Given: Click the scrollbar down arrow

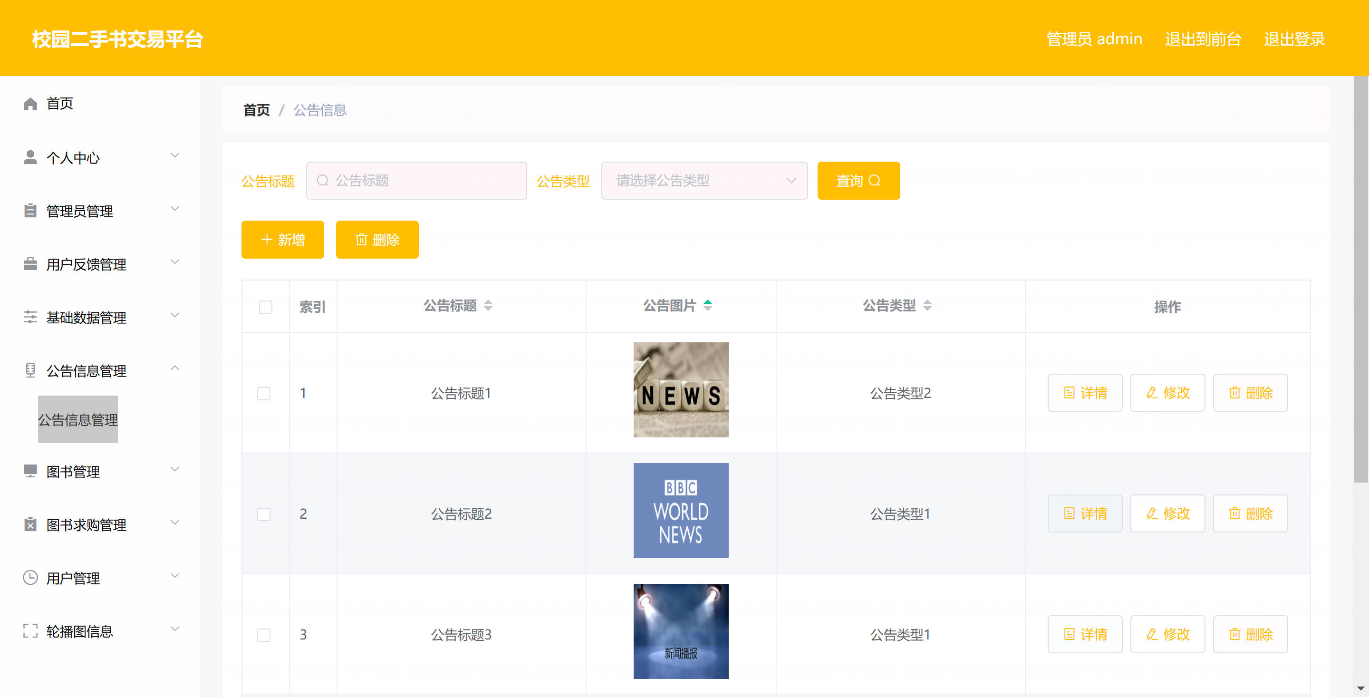Looking at the screenshot, I should (x=1360, y=688).
